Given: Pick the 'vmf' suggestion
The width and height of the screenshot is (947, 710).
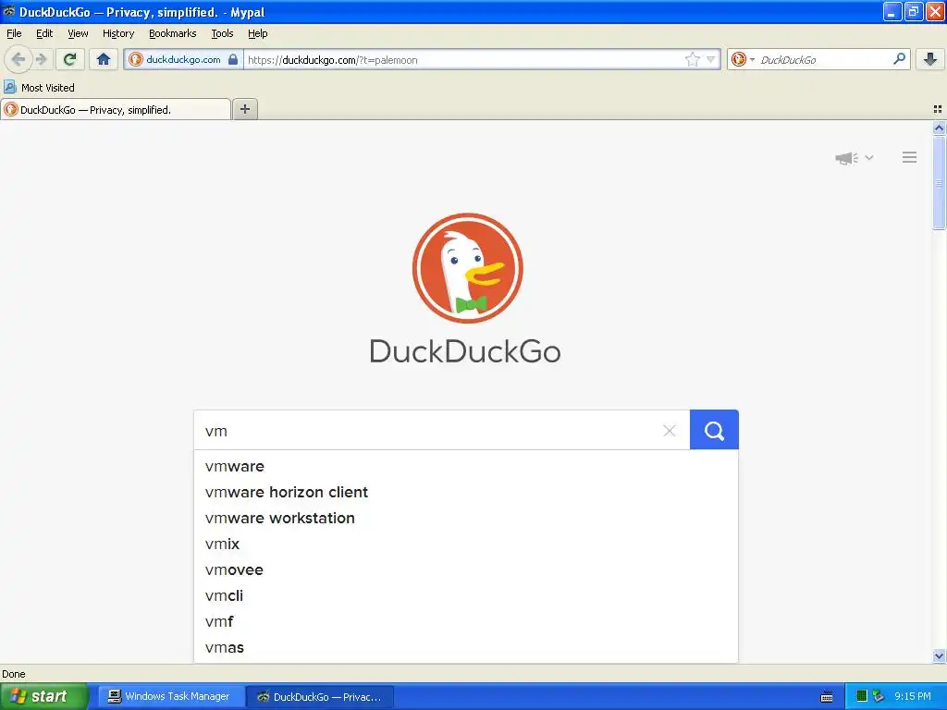Looking at the screenshot, I should [x=466, y=622].
